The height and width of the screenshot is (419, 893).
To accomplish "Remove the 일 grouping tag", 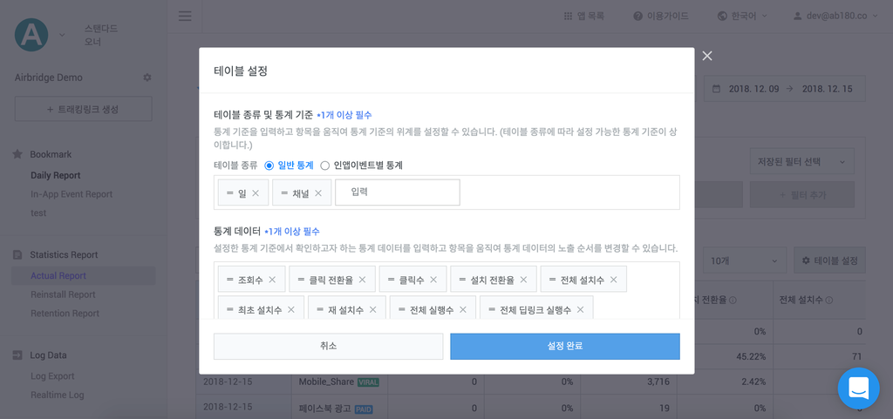I will pos(256,193).
